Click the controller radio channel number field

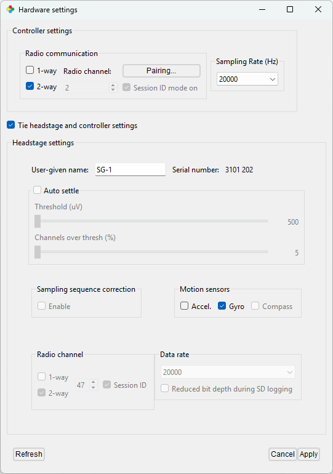(86, 87)
